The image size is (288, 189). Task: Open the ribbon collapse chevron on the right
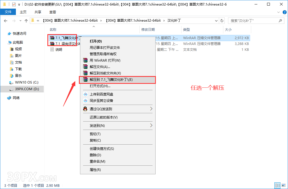(278, 12)
